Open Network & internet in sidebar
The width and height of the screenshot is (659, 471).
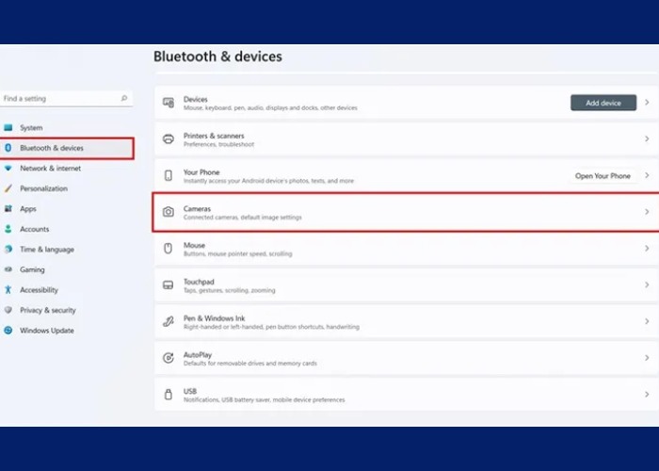tap(50, 169)
